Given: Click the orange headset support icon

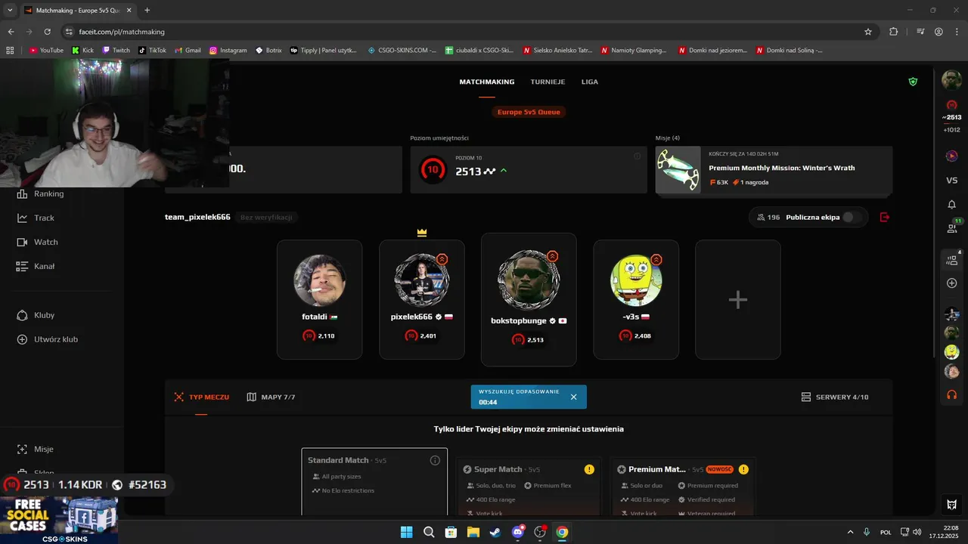Looking at the screenshot, I should (951, 394).
